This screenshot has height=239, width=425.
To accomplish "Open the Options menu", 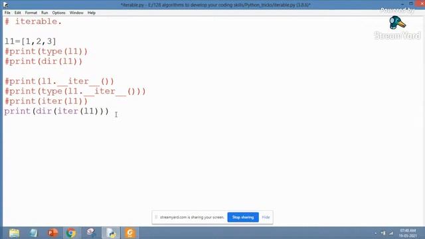I will pyautogui.click(x=59, y=13).
